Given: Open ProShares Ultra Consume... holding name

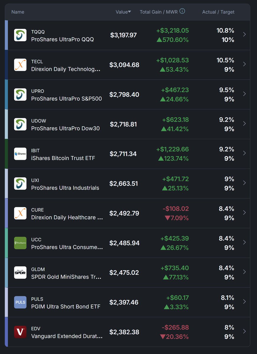Looking at the screenshot, I should (67, 247).
